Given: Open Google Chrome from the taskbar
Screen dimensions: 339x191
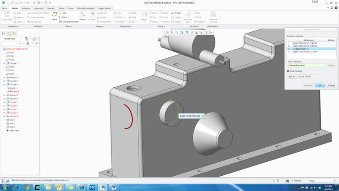Looking at the screenshot, I should pyautogui.click(x=27, y=187).
